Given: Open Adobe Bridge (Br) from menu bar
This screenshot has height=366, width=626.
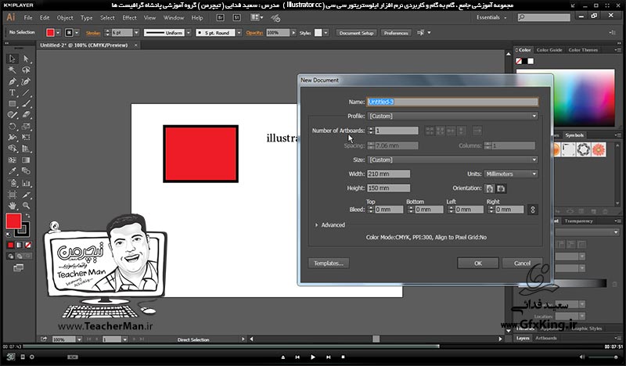Looking at the screenshot, I should [220, 17].
